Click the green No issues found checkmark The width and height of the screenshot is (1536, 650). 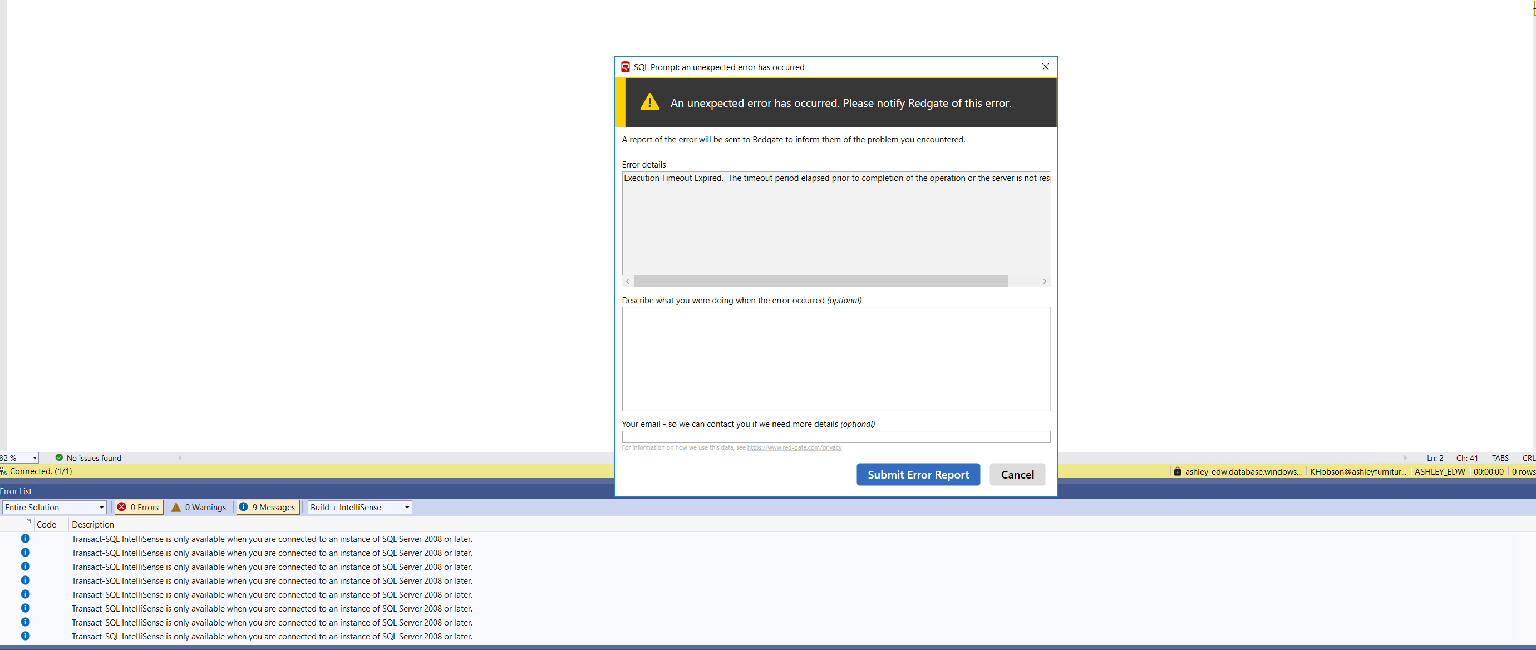59,457
